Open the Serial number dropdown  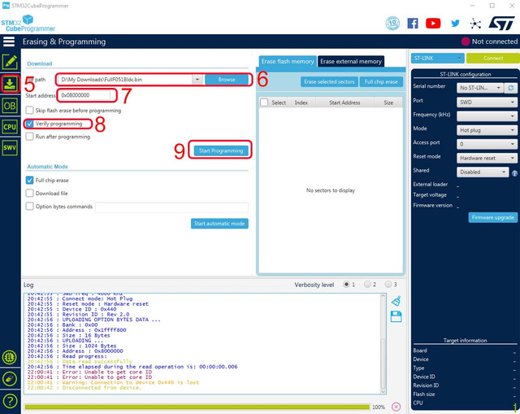coord(480,88)
